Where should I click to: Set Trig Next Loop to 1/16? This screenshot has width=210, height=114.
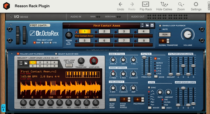51,43
